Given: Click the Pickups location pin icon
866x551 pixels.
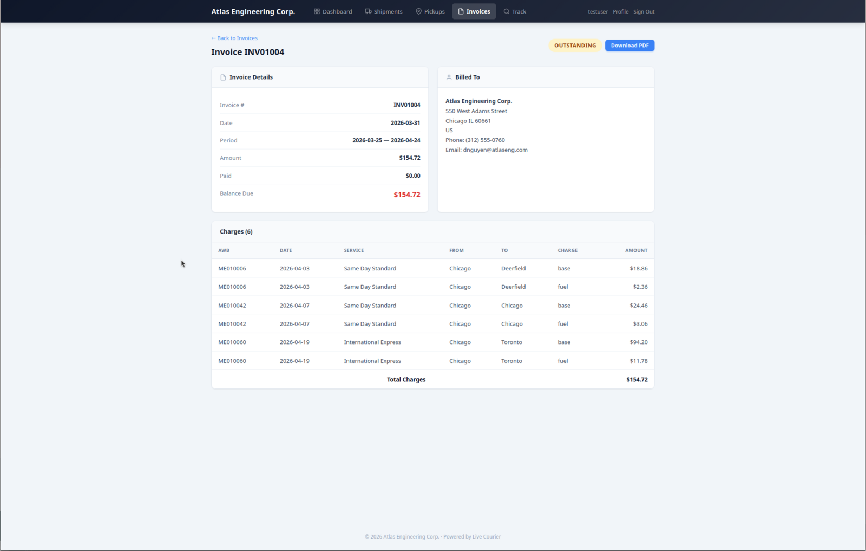Looking at the screenshot, I should 418,11.
